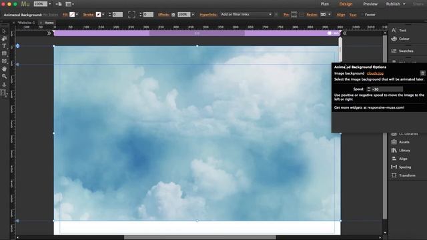Screen dimensions: 427x240
Task: Toggle the Footer checkbox
Action: click(362, 15)
